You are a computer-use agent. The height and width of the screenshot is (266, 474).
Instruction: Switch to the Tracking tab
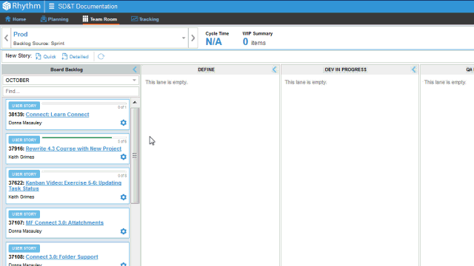pos(145,19)
